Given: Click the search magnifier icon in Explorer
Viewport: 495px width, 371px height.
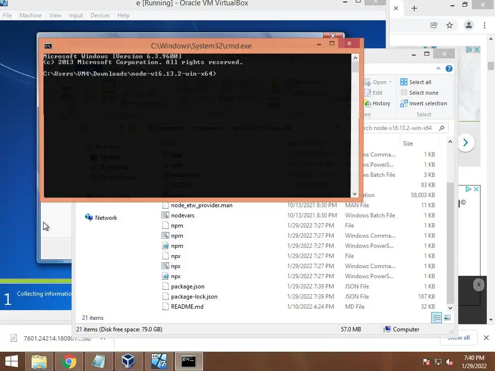Looking at the screenshot, I should (442, 128).
